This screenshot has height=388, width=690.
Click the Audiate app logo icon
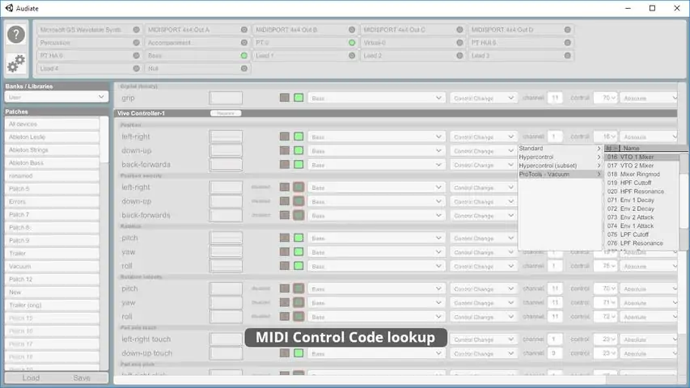coord(9,8)
